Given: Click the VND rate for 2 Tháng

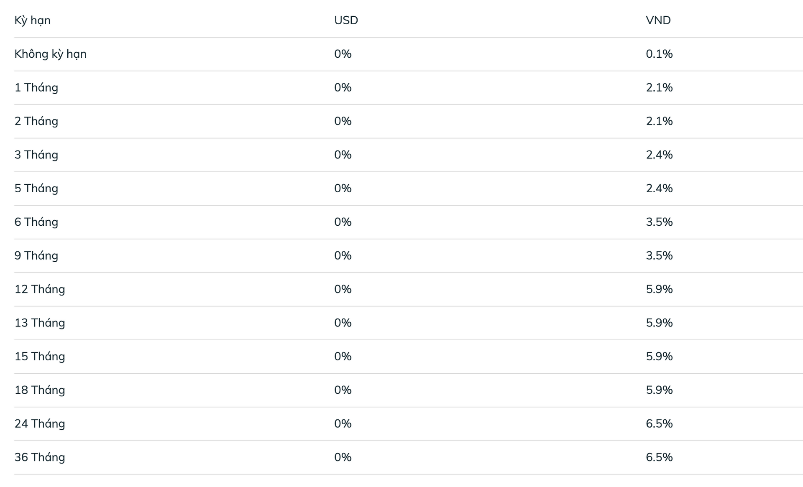Looking at the screenshot, I should pos(659,121).
